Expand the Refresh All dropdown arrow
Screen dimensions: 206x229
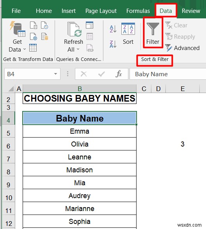tap(78, 49)
